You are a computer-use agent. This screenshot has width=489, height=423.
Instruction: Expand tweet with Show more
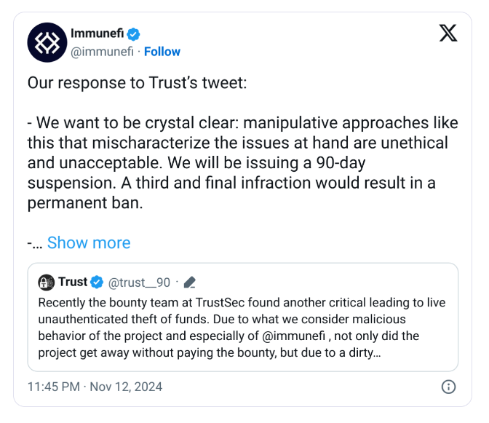[89, 242]
